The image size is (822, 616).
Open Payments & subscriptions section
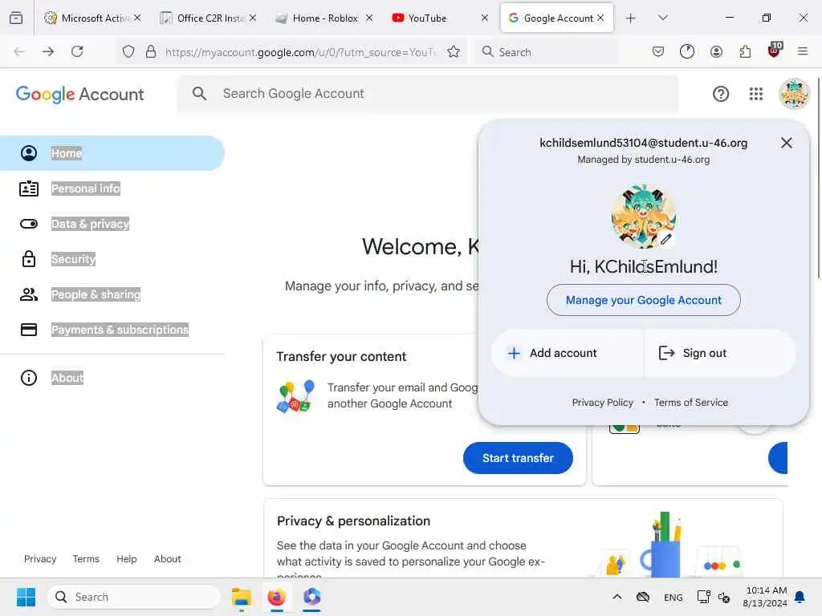tap(112, 330)
